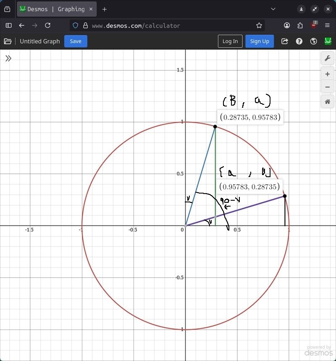Image resolution: width=336 pixels, height=361 pixels.
Task: Show the expression list panel
Action: 8,58
